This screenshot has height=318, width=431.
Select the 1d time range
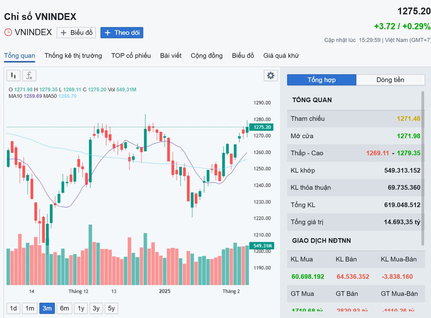click(14, 308)
